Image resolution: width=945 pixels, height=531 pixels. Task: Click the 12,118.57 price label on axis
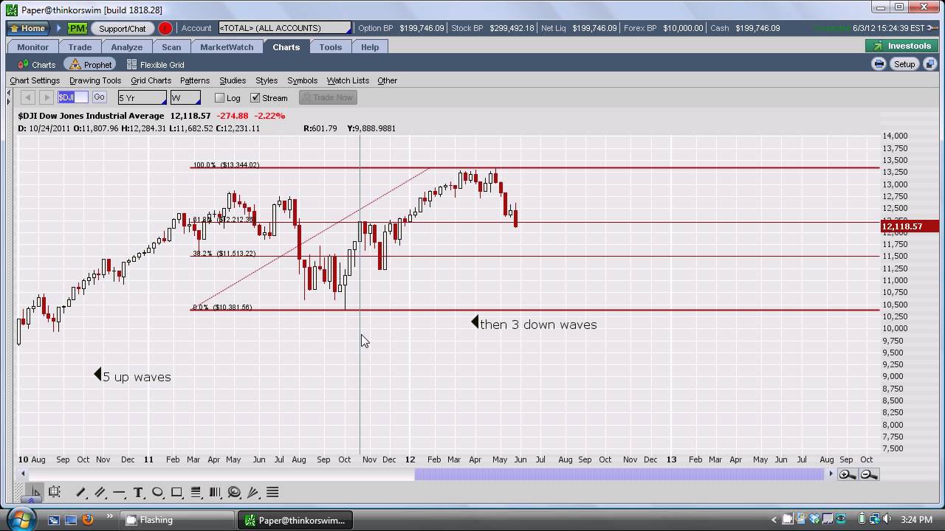(x=910, y=226)
